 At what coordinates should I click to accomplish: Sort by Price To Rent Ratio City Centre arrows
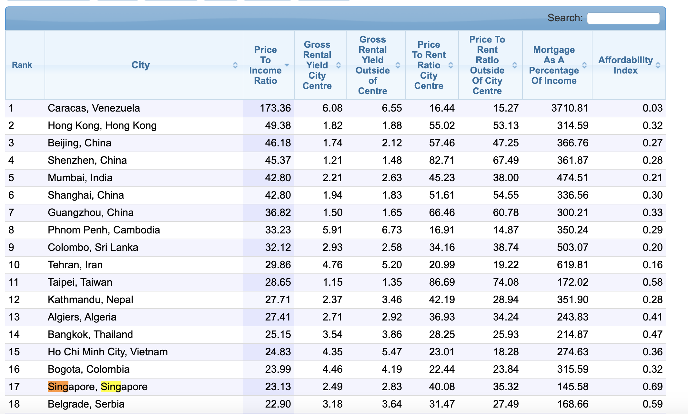451,65
